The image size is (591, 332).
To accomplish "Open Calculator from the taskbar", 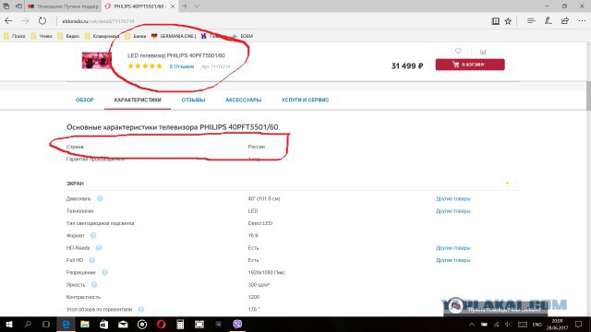I will coord(180,324).
